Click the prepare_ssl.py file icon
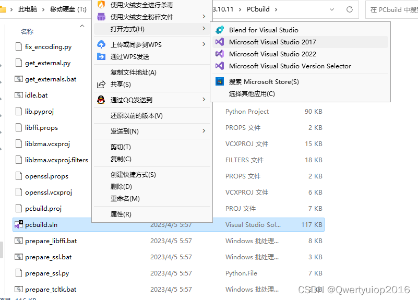Screen dimensions: 418x300 pos(19,273)
